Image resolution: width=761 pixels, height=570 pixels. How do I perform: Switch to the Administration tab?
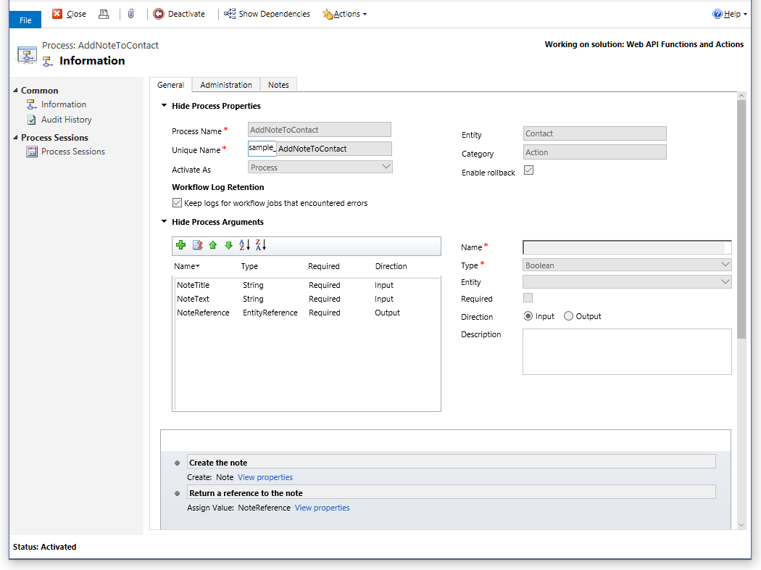(x=225, y=84)
